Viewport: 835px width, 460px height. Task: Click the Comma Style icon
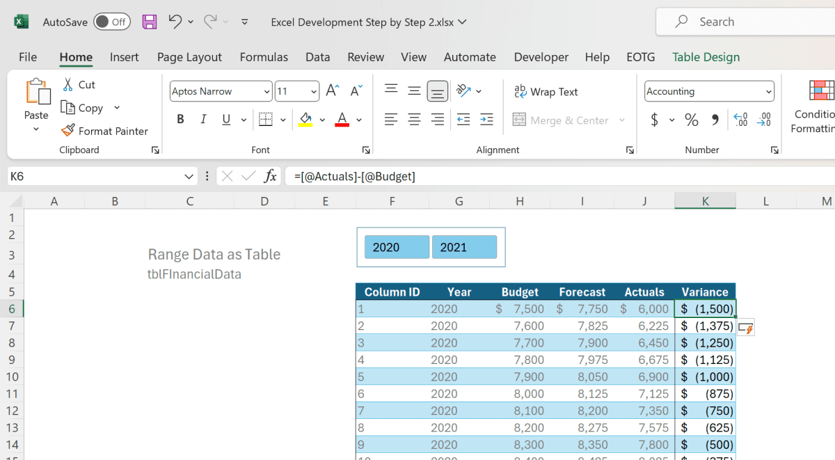715,120
